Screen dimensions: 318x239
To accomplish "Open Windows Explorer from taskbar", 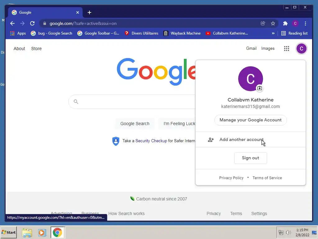I will coord(27,232).
